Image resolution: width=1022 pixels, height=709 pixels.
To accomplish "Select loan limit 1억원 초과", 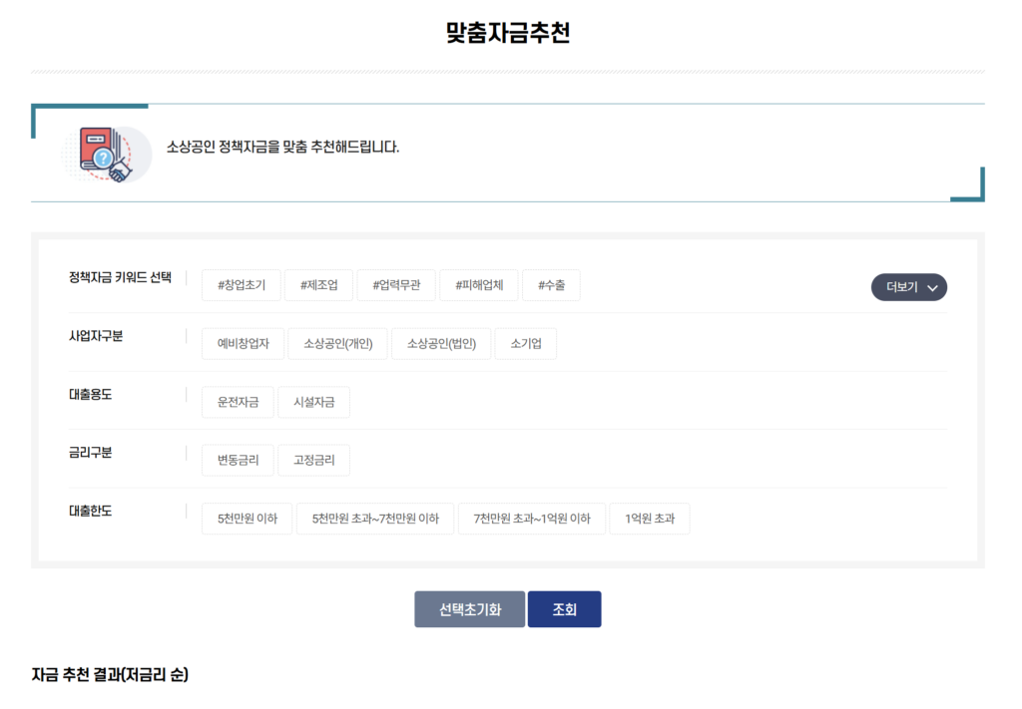I will coord(650,519).
